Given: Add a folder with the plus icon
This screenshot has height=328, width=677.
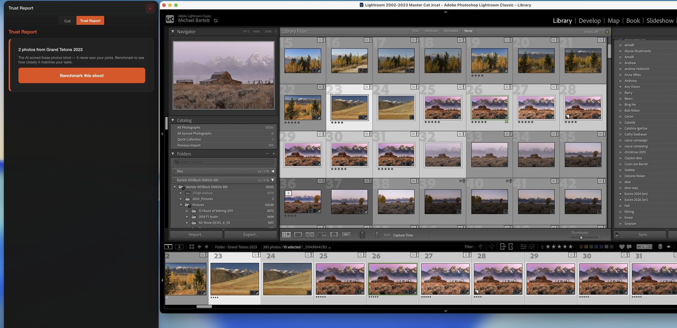Looking at the screenshot, I should pos(274,154).
